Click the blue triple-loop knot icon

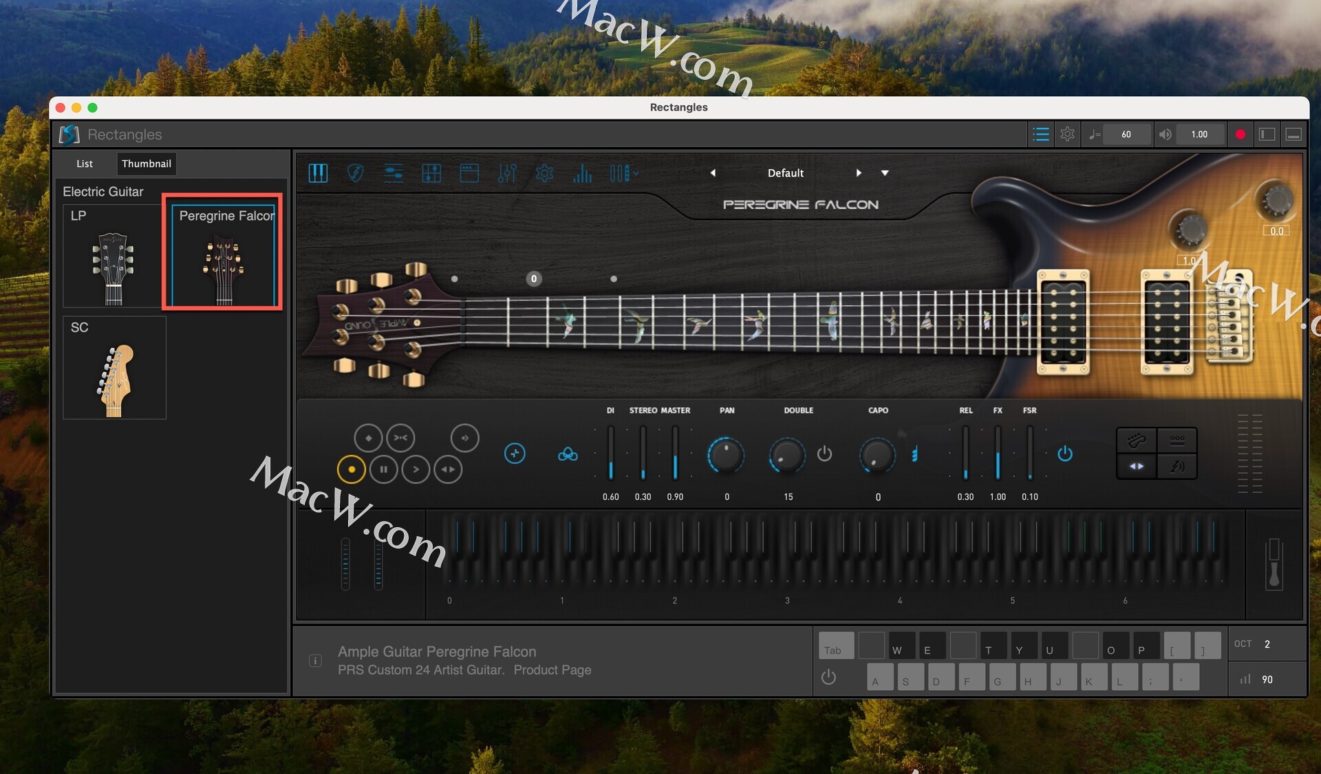(x=568, y=454)
